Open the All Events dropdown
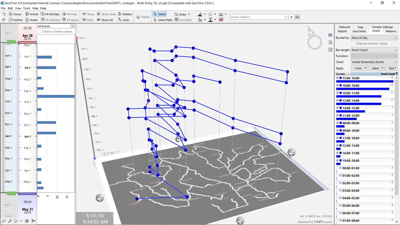The image size is (400, 225). click(x=56, y=26)
